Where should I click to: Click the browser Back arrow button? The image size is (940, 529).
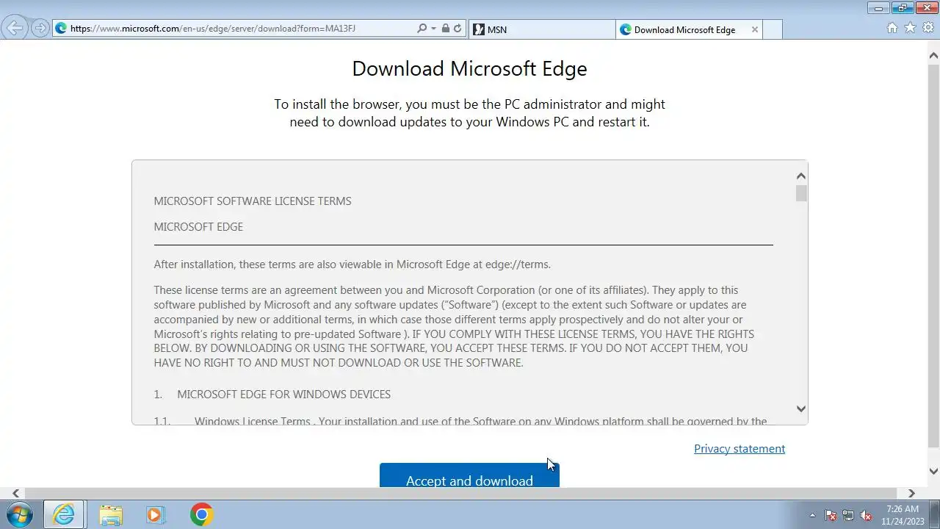click(x=15, y=29)
